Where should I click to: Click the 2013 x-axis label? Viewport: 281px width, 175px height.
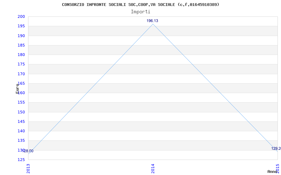pos(28,168)
